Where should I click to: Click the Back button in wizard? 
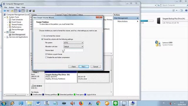coord(73,67)
